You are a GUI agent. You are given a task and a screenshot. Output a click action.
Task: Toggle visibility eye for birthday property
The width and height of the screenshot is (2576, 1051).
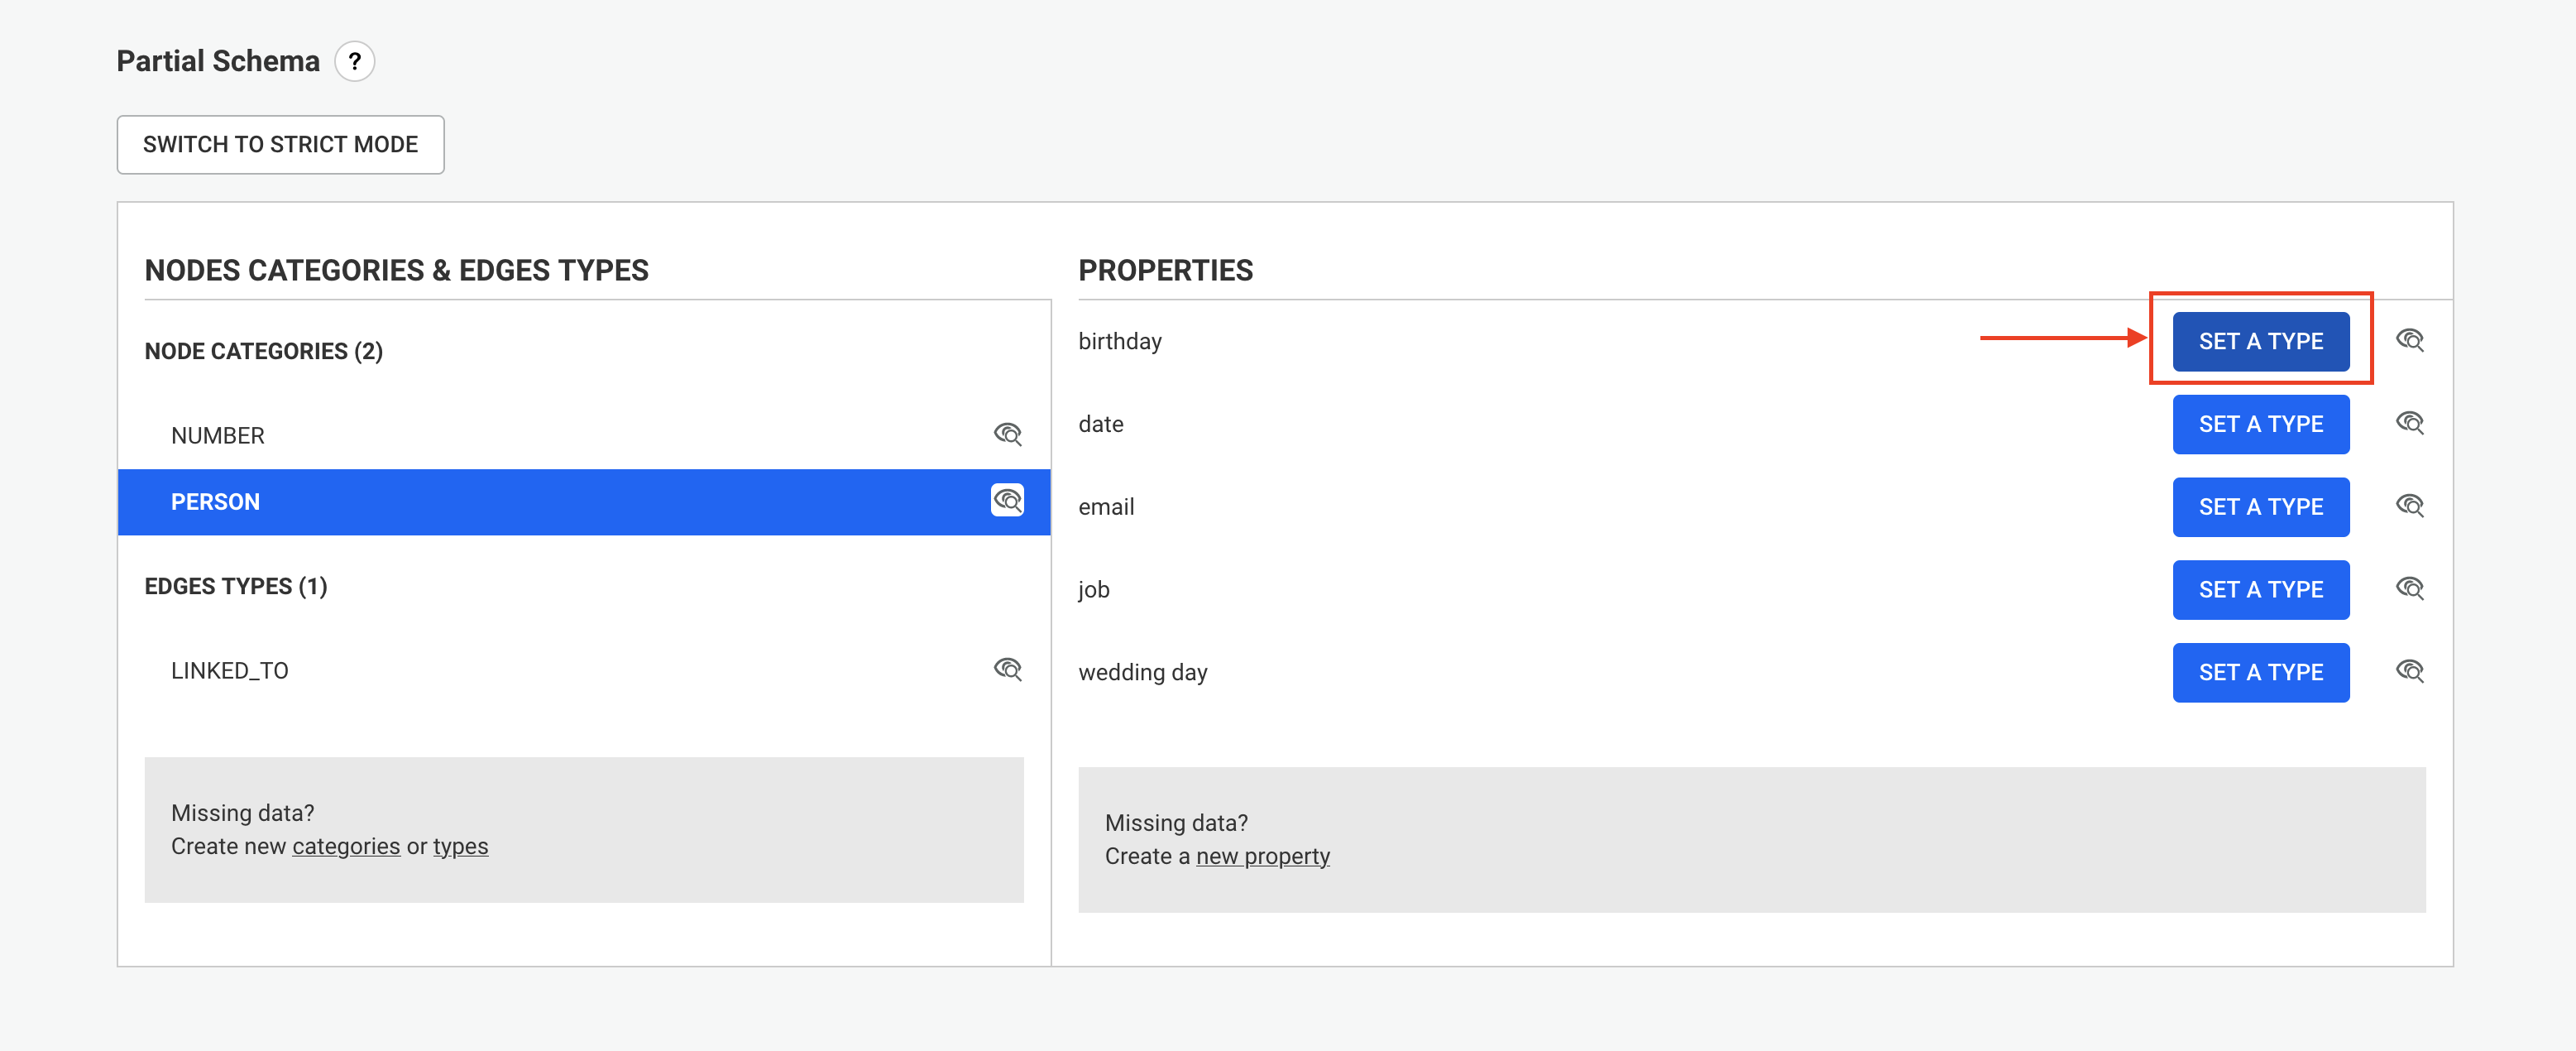pyautogui.click(x=2410, y=340)
